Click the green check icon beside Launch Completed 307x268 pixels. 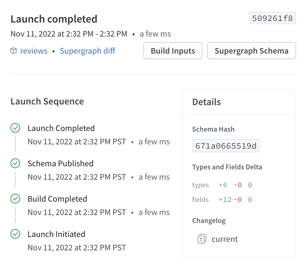pos(15,128)
